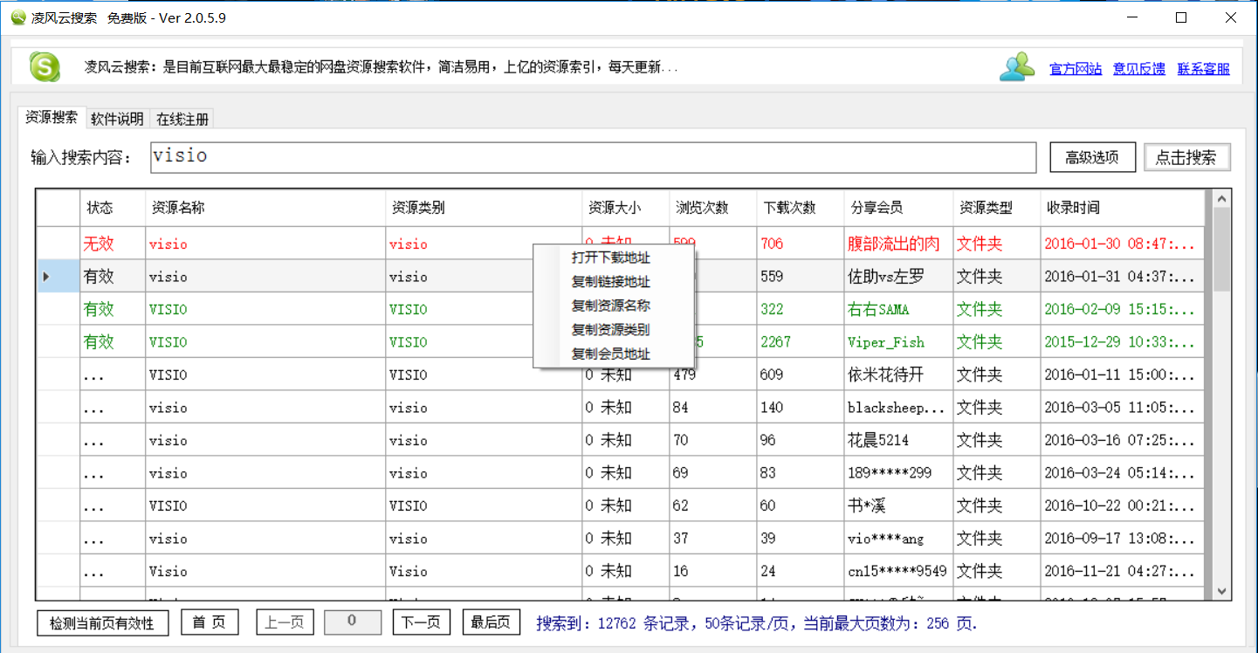Select sharer cell cn15*****9549
The width and height of the screenshot is (1258, 653).
898,571
